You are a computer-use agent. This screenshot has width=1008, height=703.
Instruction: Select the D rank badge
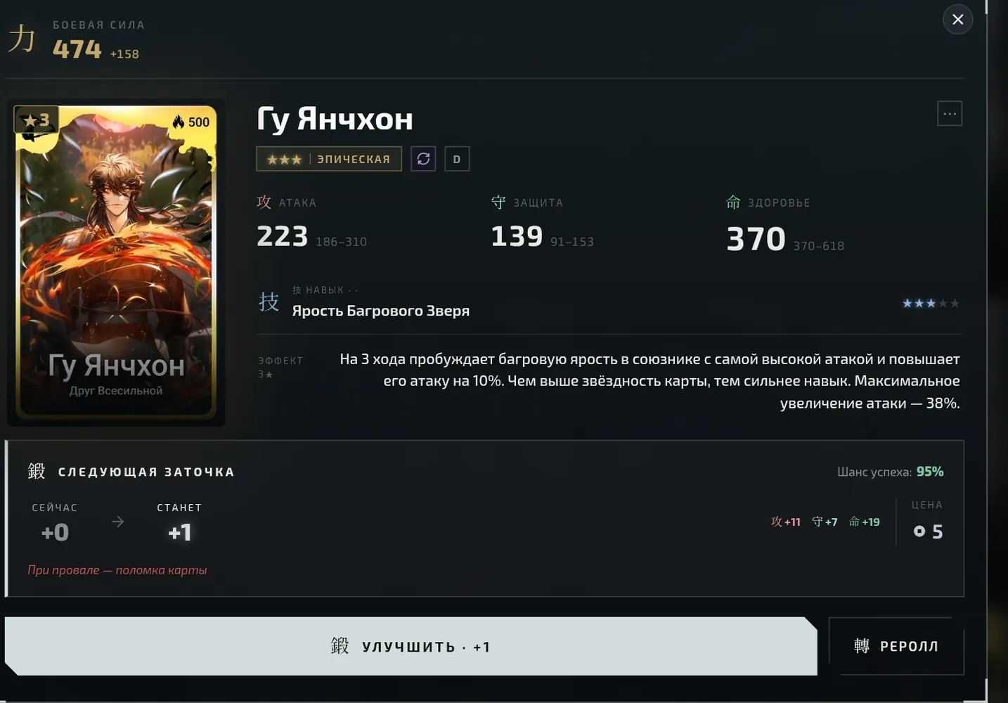pyautogui.click(x=457, y=159)
